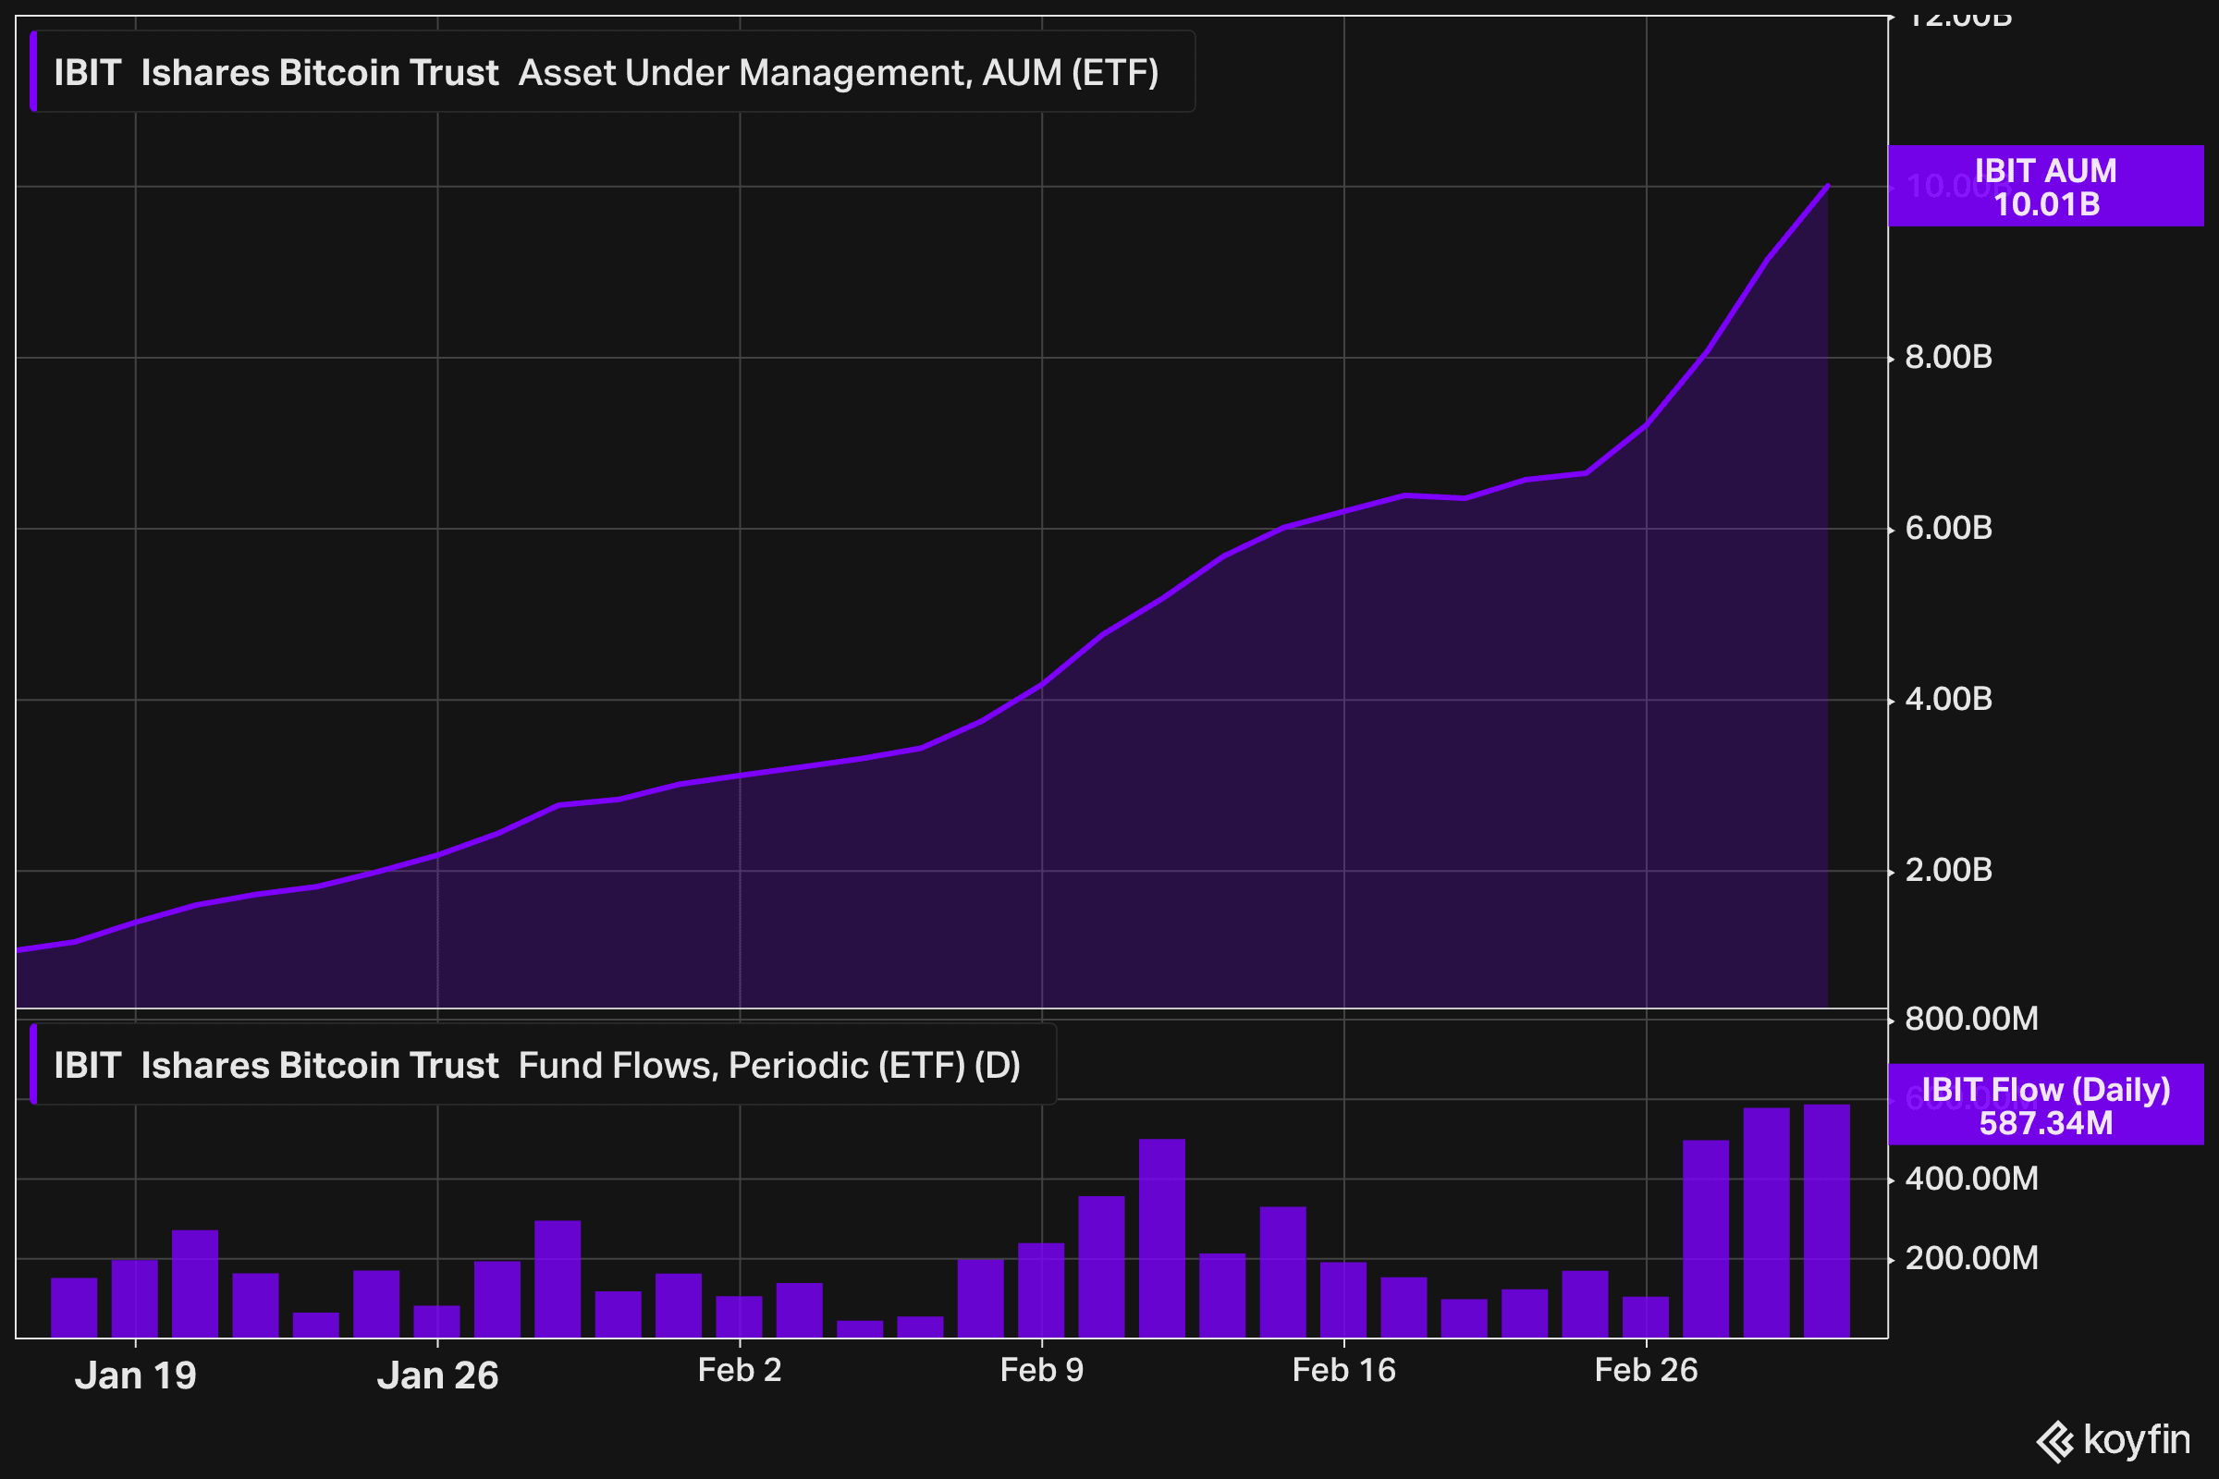
Task: Select the IBIT Flow (Daily) 587.34M label
Action: coord(2045,1105)
